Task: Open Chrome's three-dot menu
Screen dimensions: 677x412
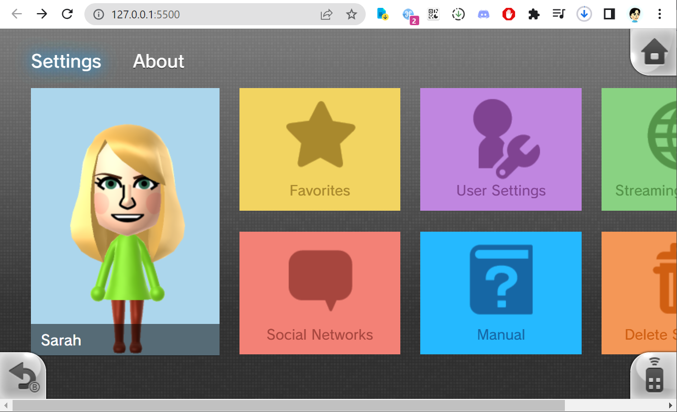Action: 660,14
